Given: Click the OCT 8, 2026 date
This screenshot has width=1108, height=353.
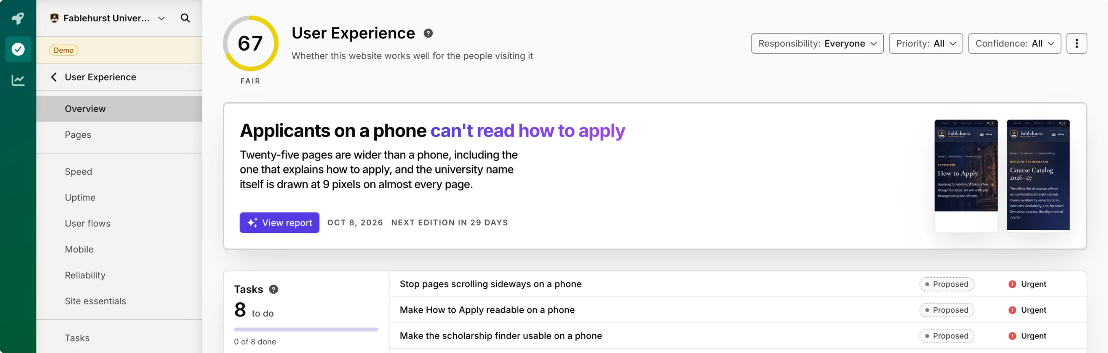Looking at the screenshot, I should click(355, 223).
